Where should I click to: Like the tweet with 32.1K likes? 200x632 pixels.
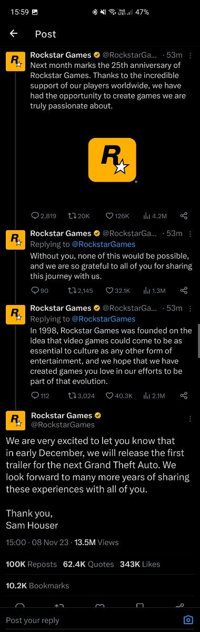(117, 290)
